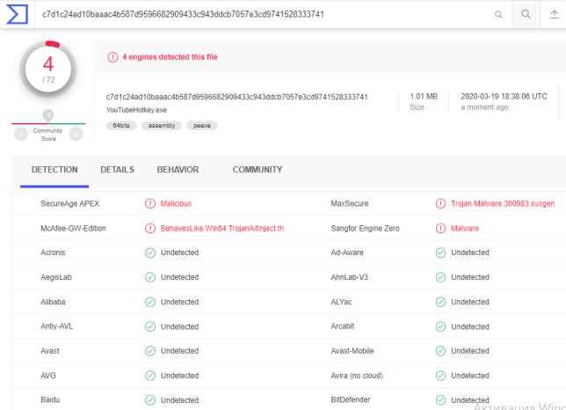The image size is (566, 410).
Task: Click the Malware result for Sangfor
Action: [x=465, y=228]
